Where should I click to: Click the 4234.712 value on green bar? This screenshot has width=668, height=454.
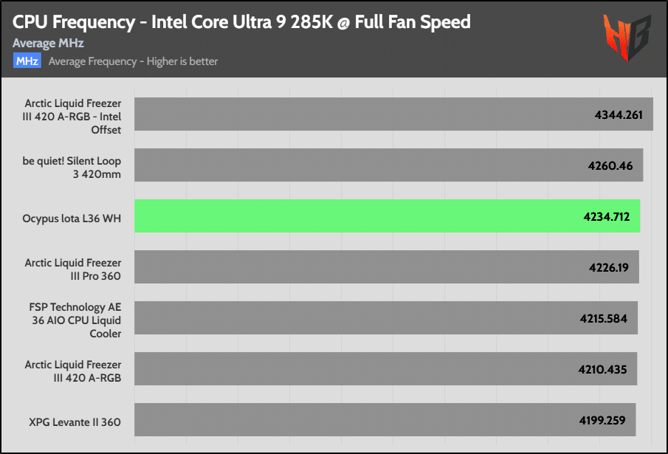tap(606, 217)
